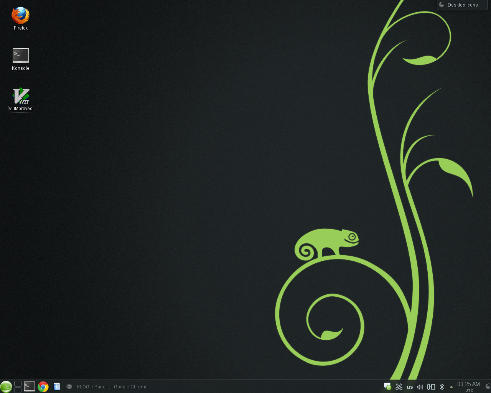Switch the 'us' keyboard layout indicator
This screenshot has height=393, width=491.
pos(410,387)
